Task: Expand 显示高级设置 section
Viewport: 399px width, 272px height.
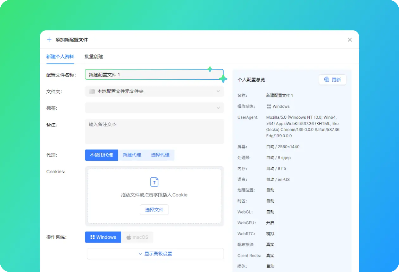Action: coord(155,254)
